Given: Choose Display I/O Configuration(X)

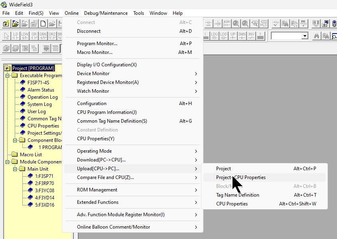Looking at the screenshot, I should tap(133, 65).
